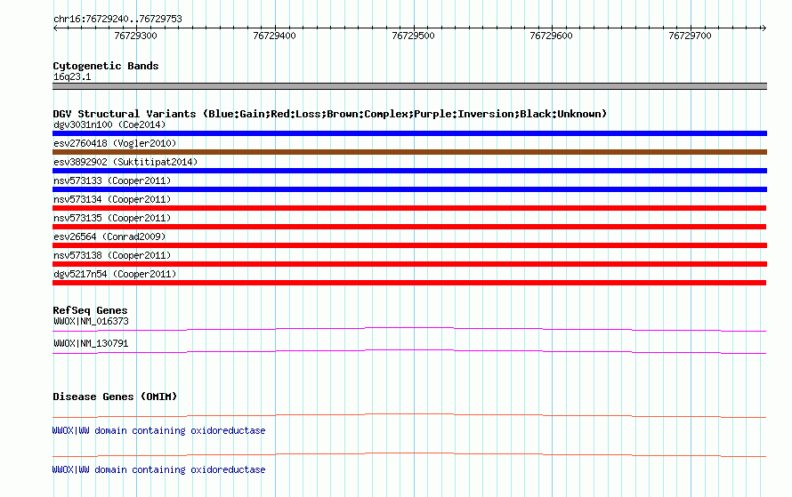This screenshot has height=497, width=792.
Task: Open the second WWOX|WW domain containing oxidoreductase link
Action: pos(158,469)
